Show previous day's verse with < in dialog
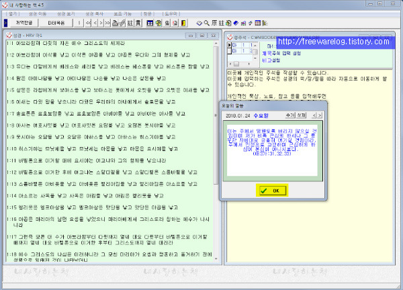This screenshot has width=403, height=290. (x=314, y=115)
